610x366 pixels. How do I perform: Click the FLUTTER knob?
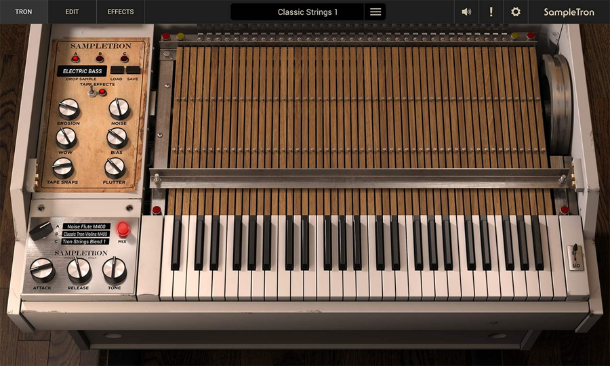click(x=115, y=168)
